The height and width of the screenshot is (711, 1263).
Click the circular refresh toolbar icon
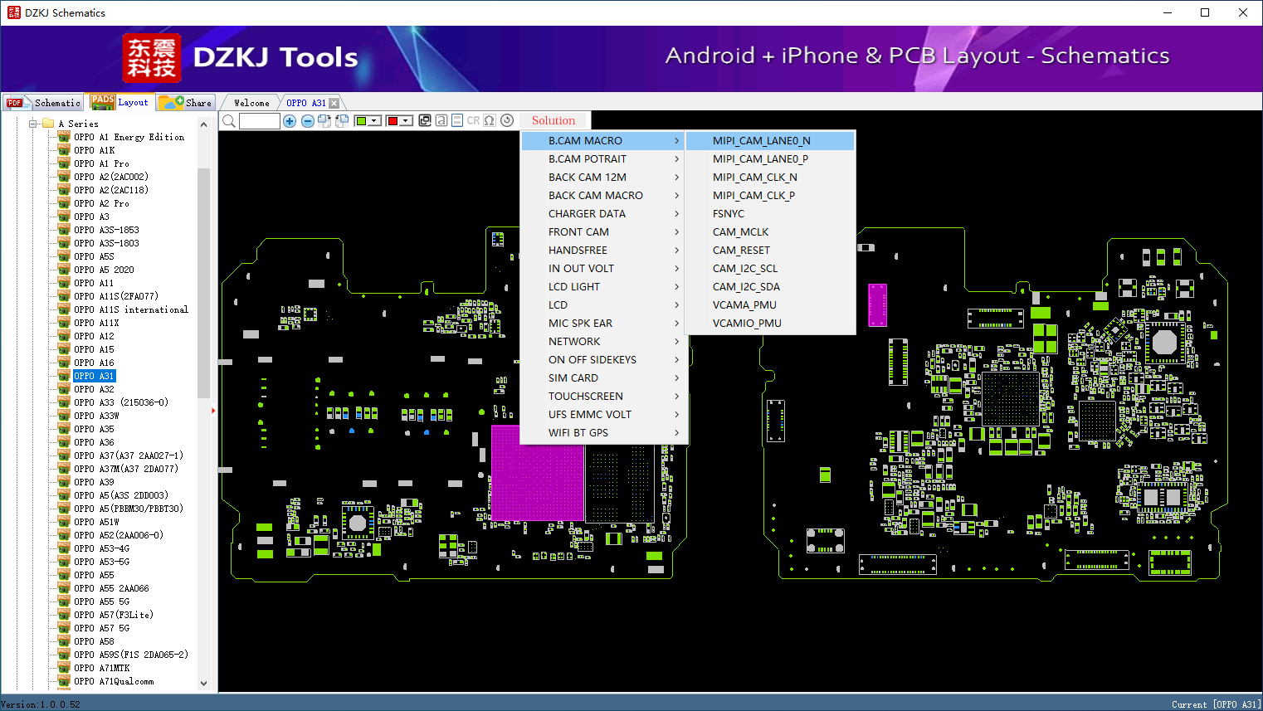click(507, 120)
